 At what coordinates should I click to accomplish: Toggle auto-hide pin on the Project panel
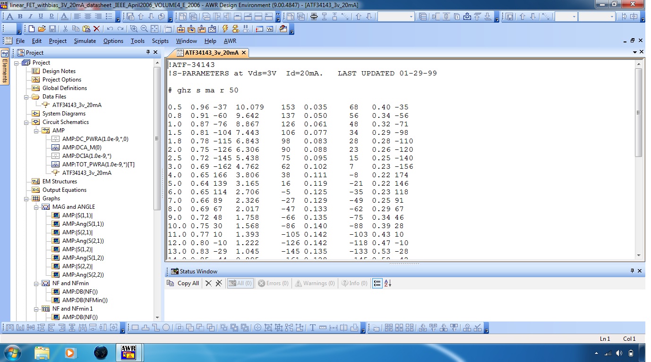point(148,52)
